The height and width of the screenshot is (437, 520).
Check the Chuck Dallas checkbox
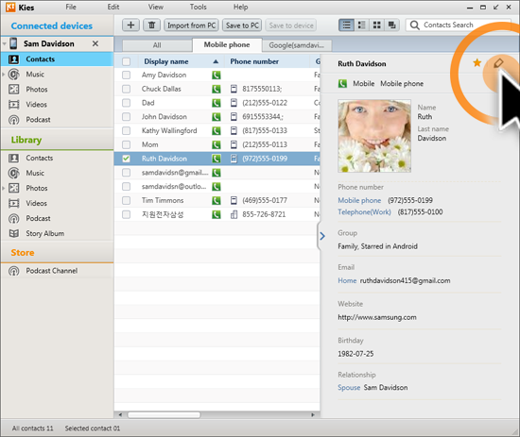point(126,89)
